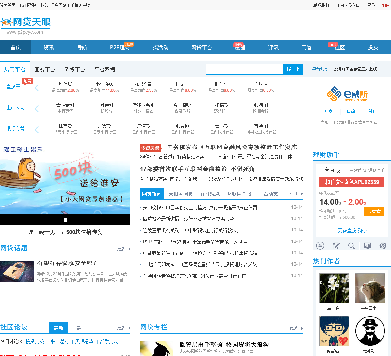Open news 四达投资最新进展 article
This screenshot has height=356, width=391.
pyautogui.click(x=188, y=219)
